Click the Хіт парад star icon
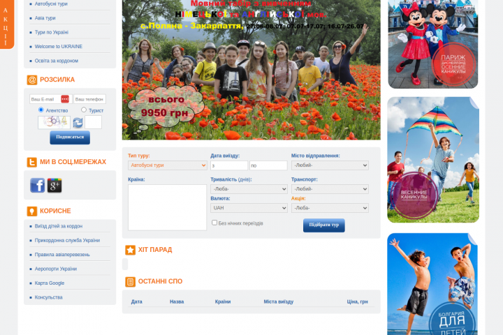The width and height of the screenshot is (503, 335). click(130, 250)
